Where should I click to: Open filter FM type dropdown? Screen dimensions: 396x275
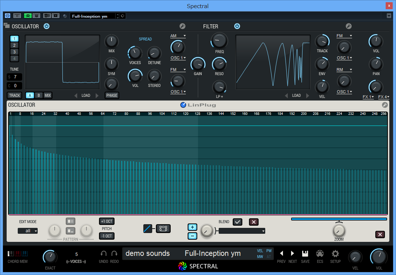(x=344, y=36)
